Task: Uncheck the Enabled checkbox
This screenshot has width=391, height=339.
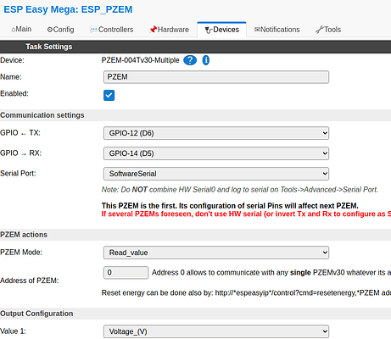Action: pyautogui.click(x=109, y=95)
